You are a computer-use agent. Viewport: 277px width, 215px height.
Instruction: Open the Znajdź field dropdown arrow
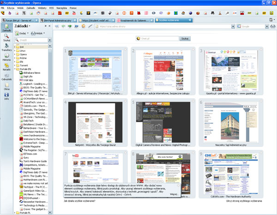pyautogui.click(x=50, y=40)
